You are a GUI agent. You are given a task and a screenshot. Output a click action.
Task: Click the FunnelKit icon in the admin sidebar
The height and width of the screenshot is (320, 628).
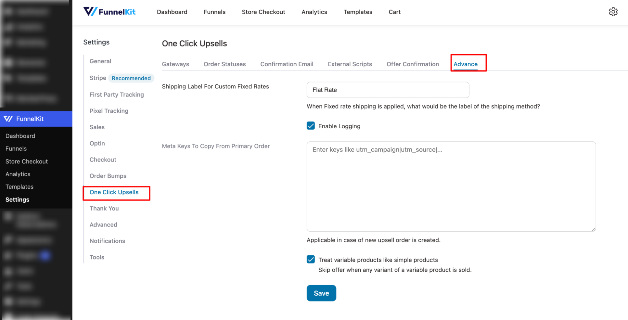point(8,119)
